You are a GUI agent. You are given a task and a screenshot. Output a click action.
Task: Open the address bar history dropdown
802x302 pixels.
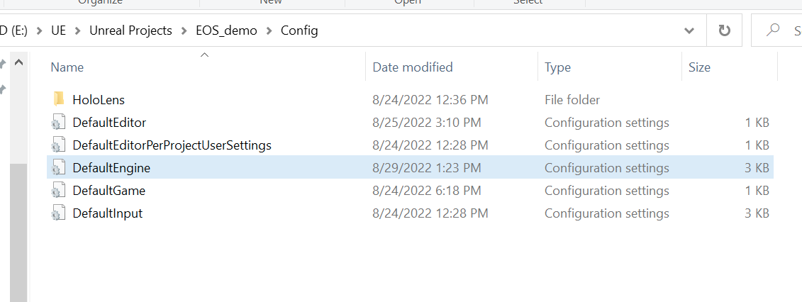click(x=689, y=30)
